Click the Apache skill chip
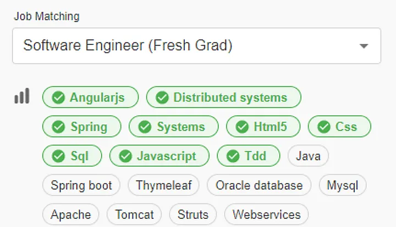This screenshot has height=227, width=396. (x=70, y=214)
